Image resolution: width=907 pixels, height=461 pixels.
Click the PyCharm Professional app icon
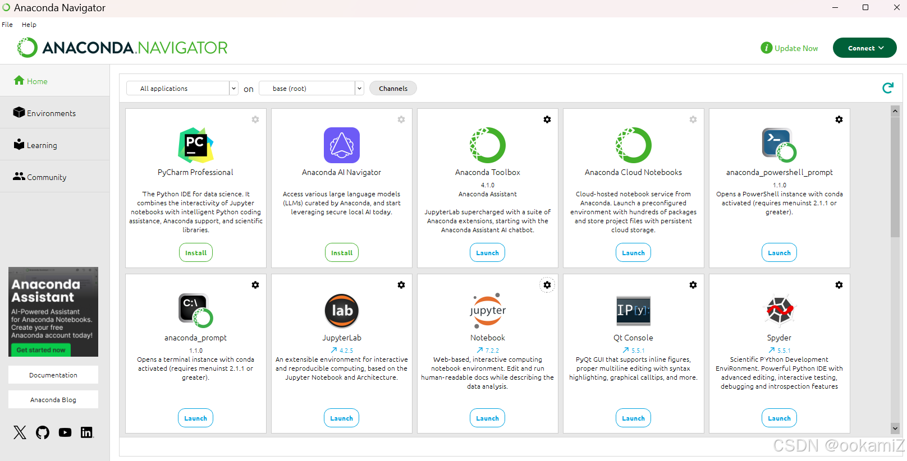(196, 145)
